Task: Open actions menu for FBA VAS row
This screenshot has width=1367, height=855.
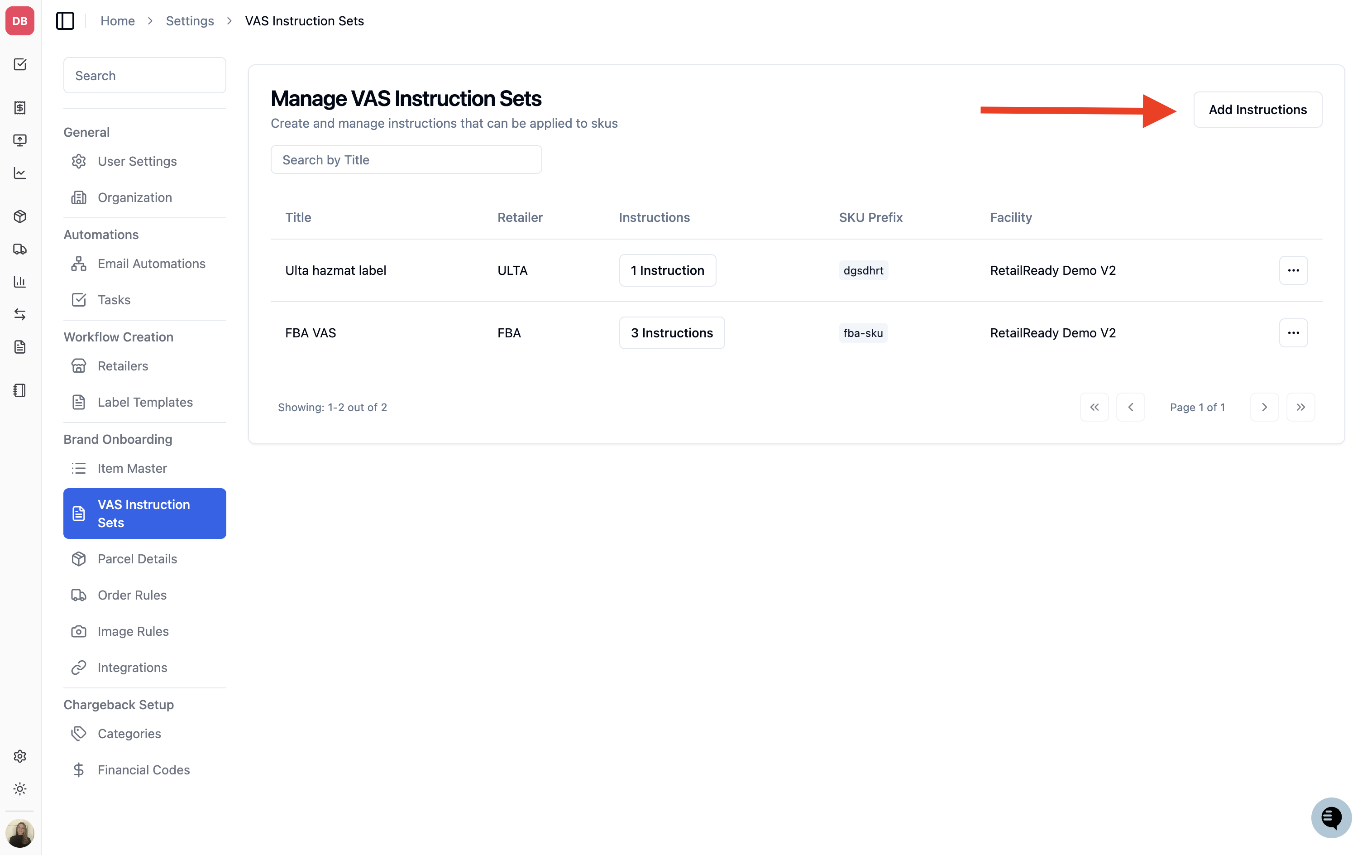Action: pos(1293,333)
